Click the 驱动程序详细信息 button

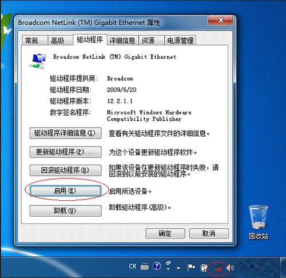[65, 133]
